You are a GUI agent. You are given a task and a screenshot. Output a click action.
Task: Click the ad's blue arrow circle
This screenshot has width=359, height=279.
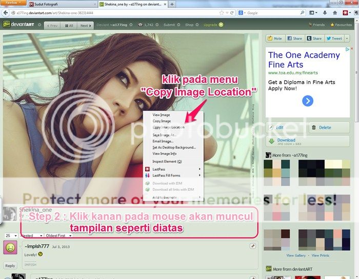tap(307, 101)
